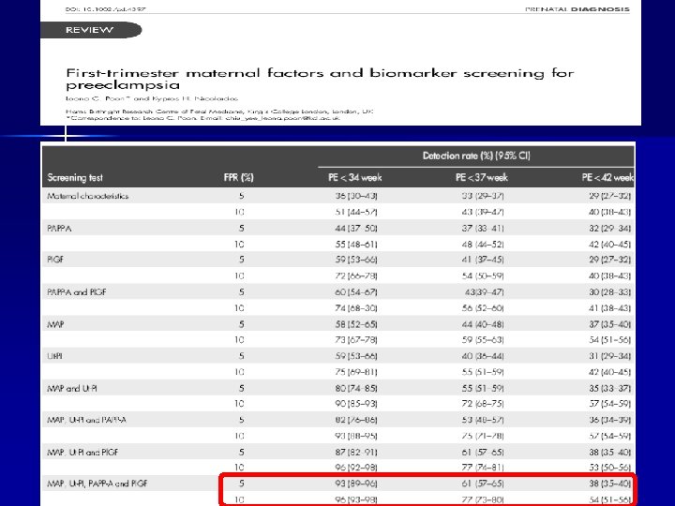Select the '82 [76–86]' cell

pyautogui.click(x=356, y=420)
